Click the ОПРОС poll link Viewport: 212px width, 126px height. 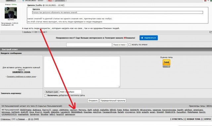tap(208, 119)
